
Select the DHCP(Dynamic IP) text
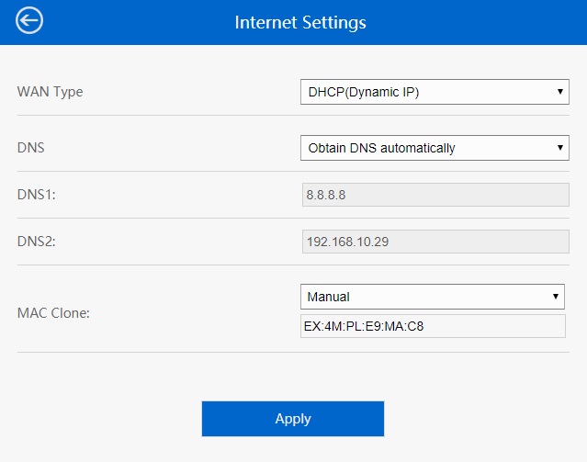[365, 92]
